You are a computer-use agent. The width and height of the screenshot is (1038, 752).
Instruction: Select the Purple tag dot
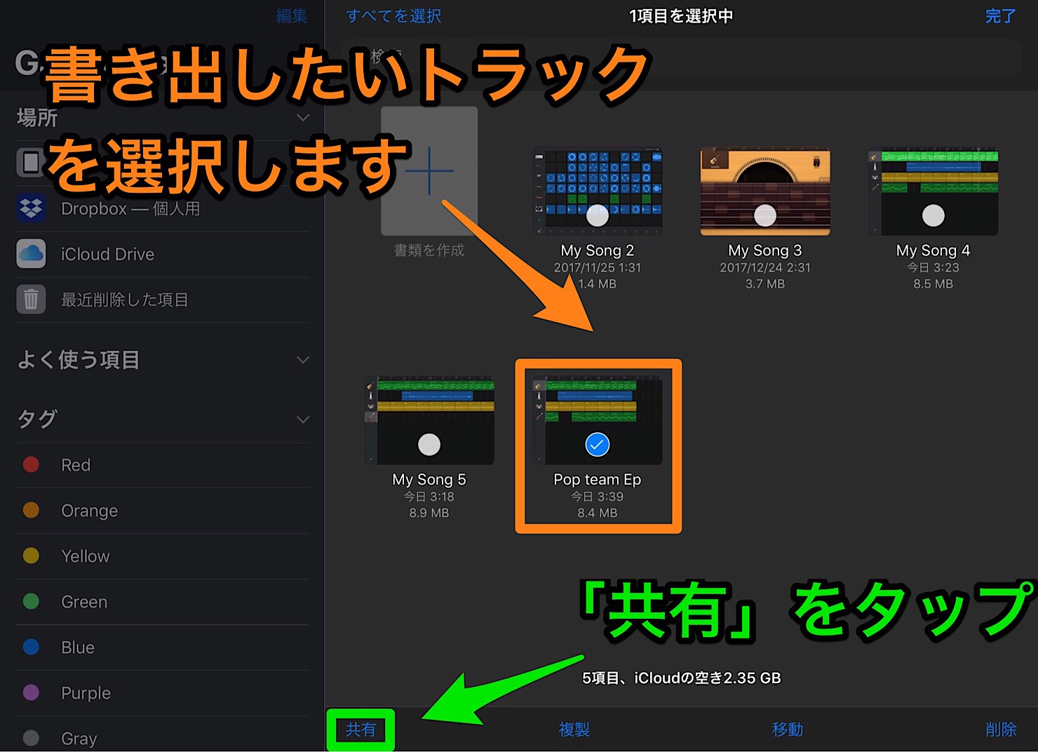pos(31,692)
